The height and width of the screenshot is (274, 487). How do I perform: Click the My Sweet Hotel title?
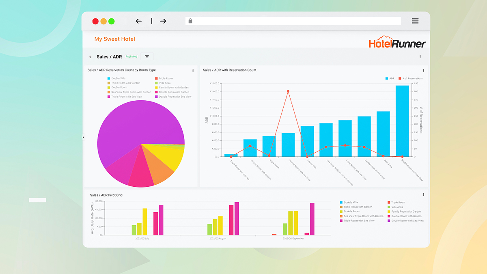click(114, 39)
